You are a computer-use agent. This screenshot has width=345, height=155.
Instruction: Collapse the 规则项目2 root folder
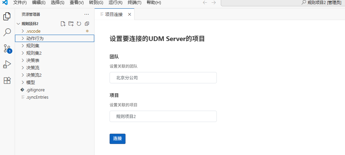point(30,24)
